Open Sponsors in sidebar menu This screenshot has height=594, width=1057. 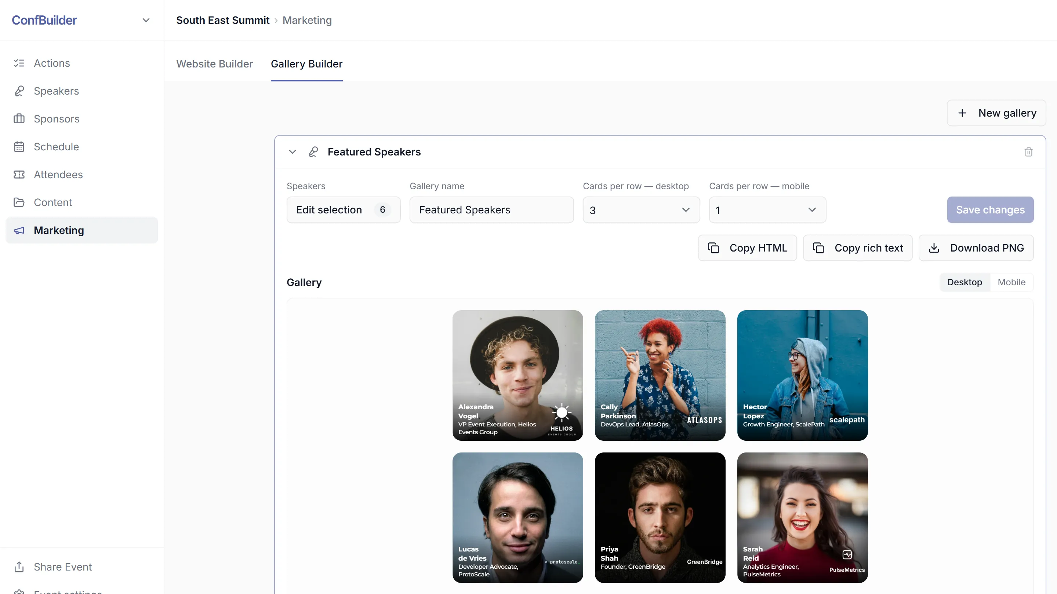pos(81,119)
